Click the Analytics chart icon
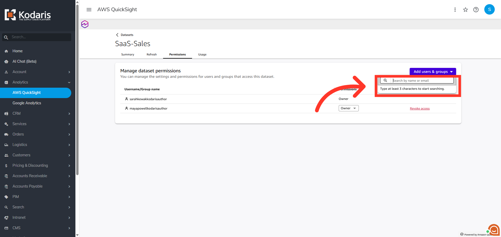Image resolution: width=501 pixels, height=237 pixels. (x=6, y=82)
